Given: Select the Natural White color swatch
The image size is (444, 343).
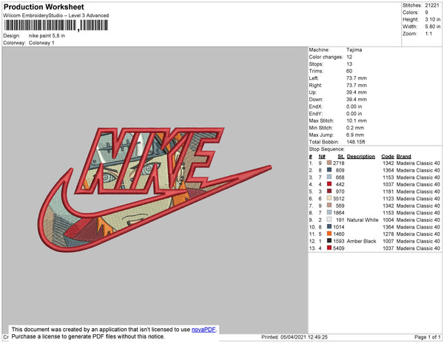Looking at the screenshot, I should coord(329,220).
